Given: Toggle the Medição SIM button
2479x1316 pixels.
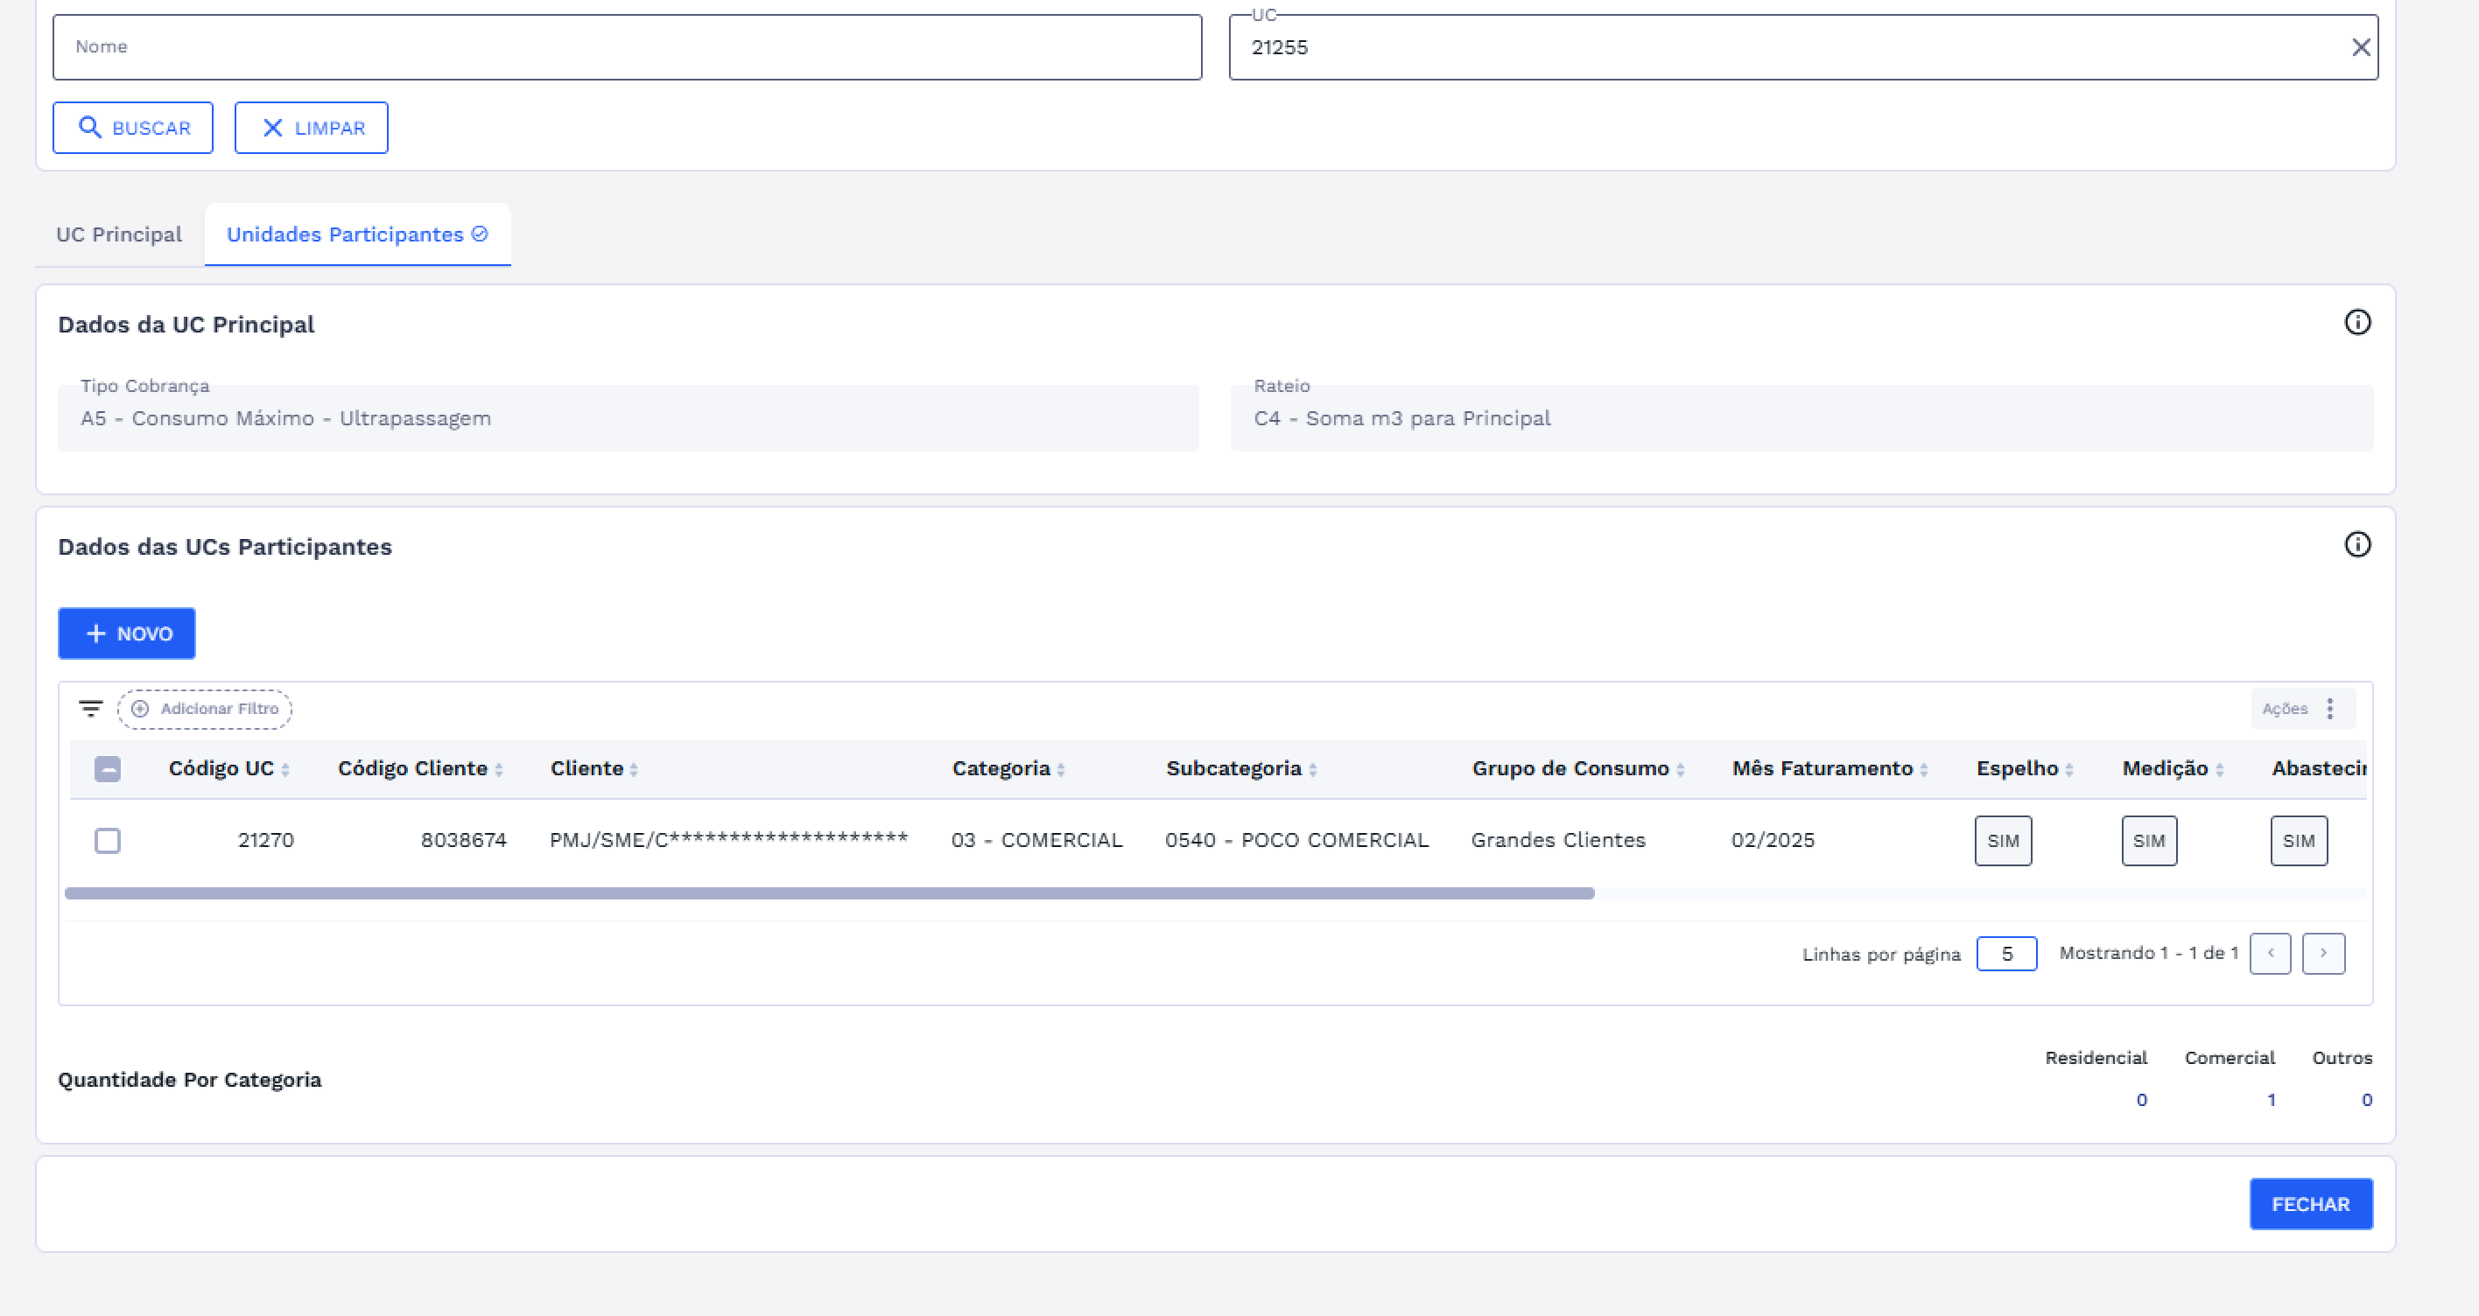Looking at the screenshot, I should click(x=2148, y=841).
